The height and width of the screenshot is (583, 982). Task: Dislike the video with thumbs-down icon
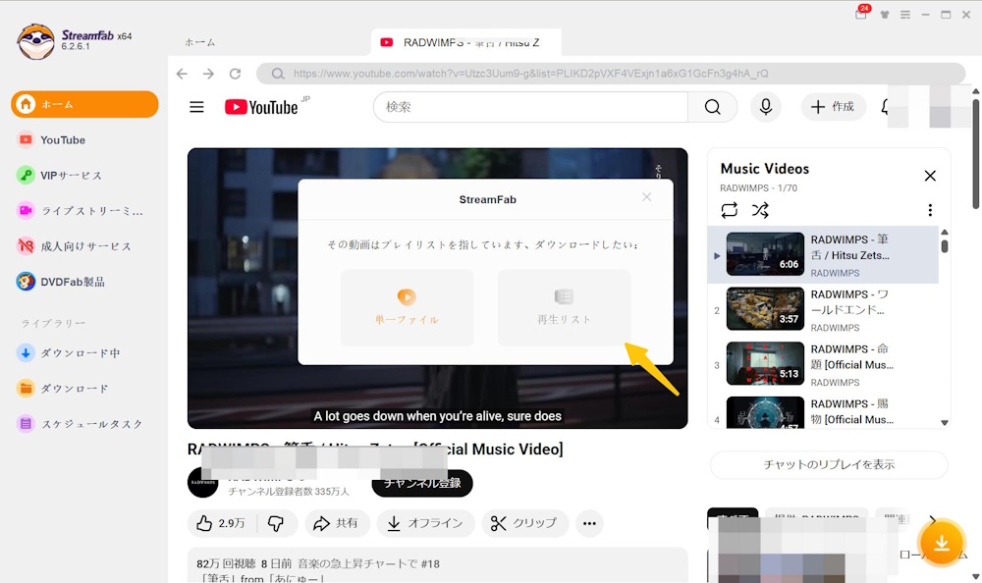pos(276,523)
